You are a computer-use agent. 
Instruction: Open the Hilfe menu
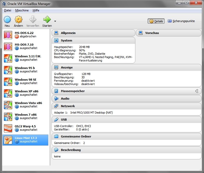(x=36, y=10)
